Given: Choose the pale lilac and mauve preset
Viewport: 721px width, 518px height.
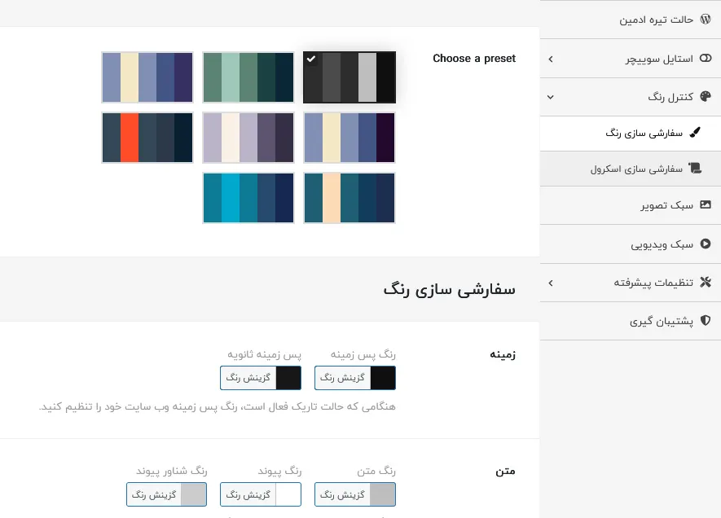Looking at the screenshot, I should point(248,138).
